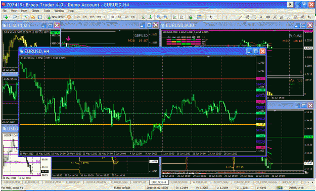
Task: Click the connection status bars icon
Action: [279, 188]
